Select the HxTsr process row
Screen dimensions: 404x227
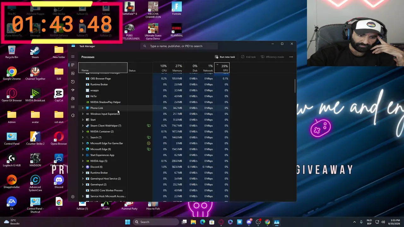point(154,96)
